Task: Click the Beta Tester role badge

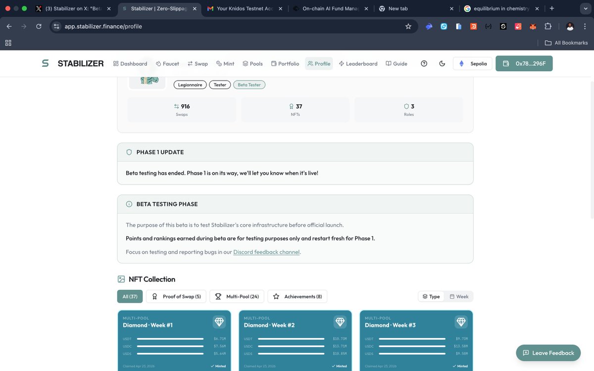Action: (x=249, y=85)
